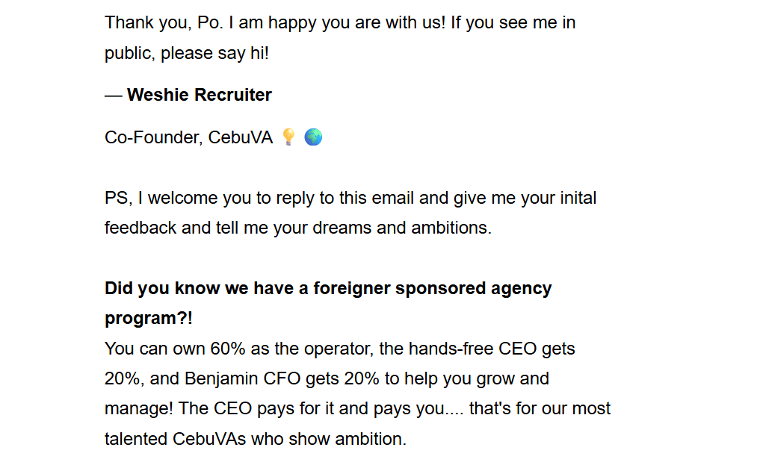Click "PS" at the postscript start
Screen dimensions: 760x474
(x=115, y=199)
